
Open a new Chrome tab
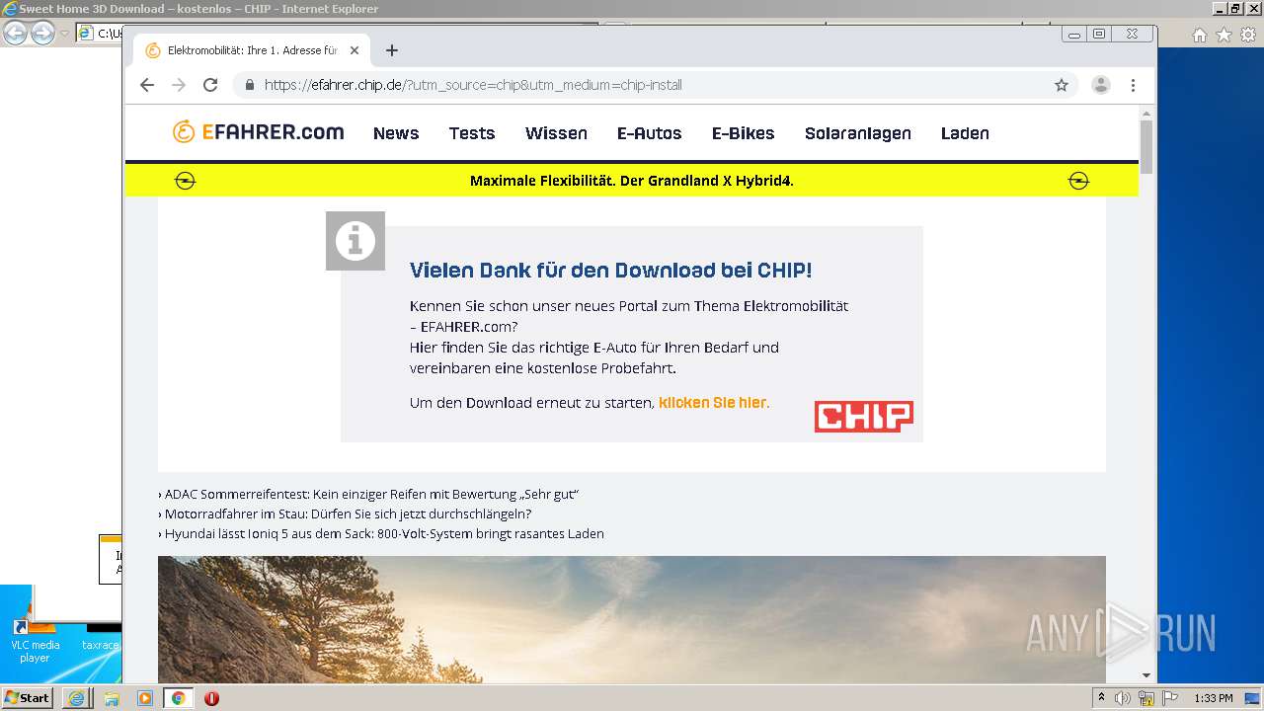coord(392,50)
